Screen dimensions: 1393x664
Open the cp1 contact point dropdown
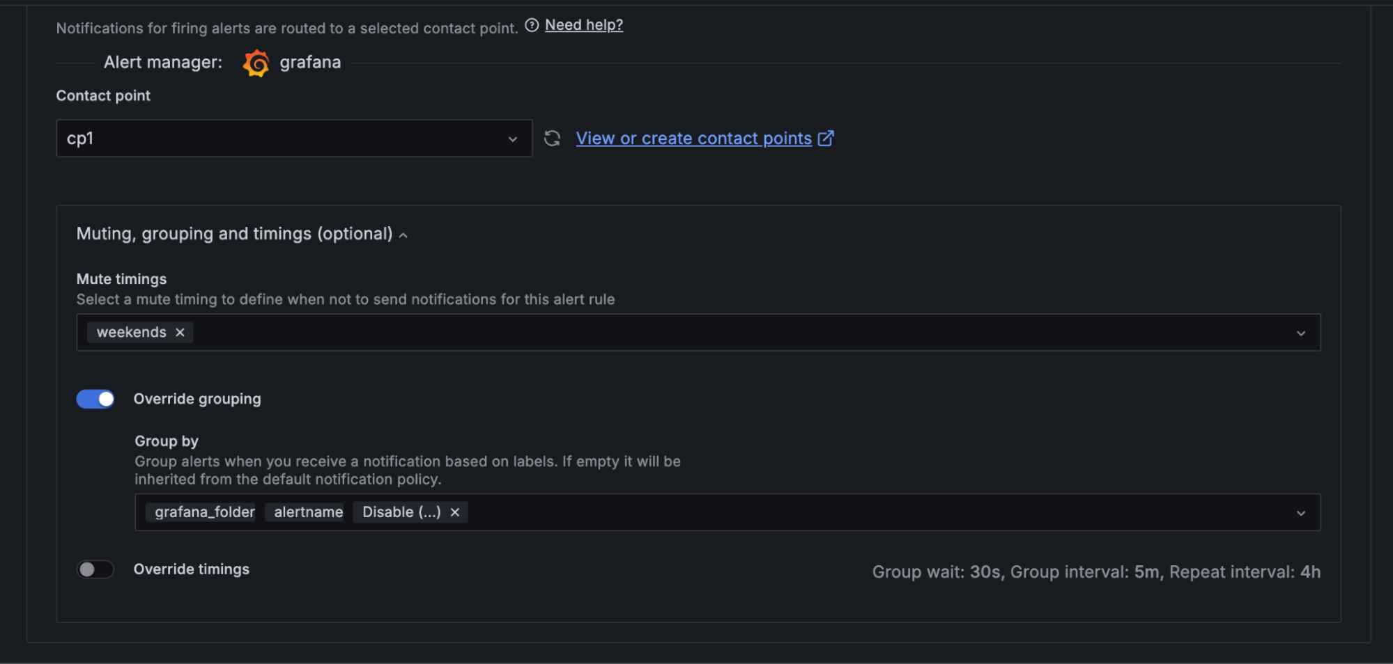(293, 139)
